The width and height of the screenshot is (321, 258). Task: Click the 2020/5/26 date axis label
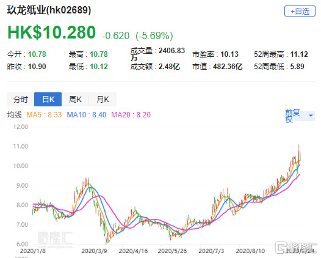pyautogui.click(x=172, y=251)
